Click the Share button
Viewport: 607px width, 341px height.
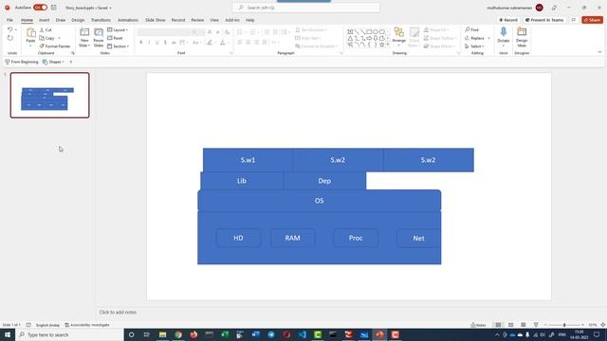coord(592,20)
